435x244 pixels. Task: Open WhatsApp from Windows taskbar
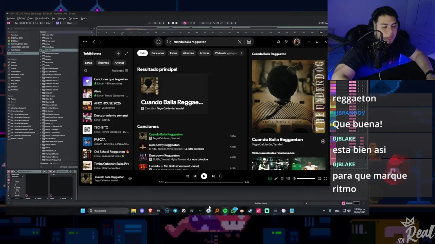point(234,211)
